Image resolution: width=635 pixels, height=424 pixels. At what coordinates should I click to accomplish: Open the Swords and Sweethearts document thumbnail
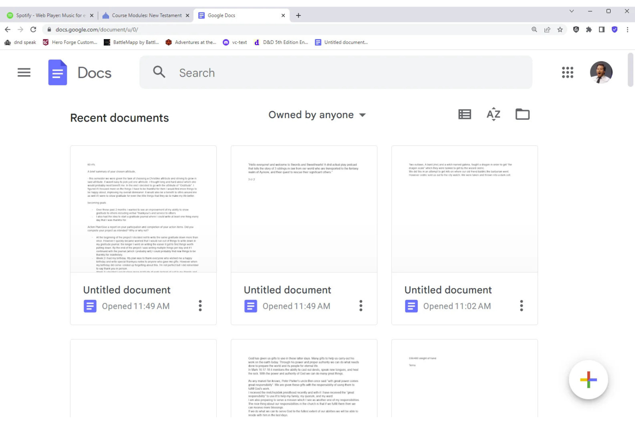304,209
